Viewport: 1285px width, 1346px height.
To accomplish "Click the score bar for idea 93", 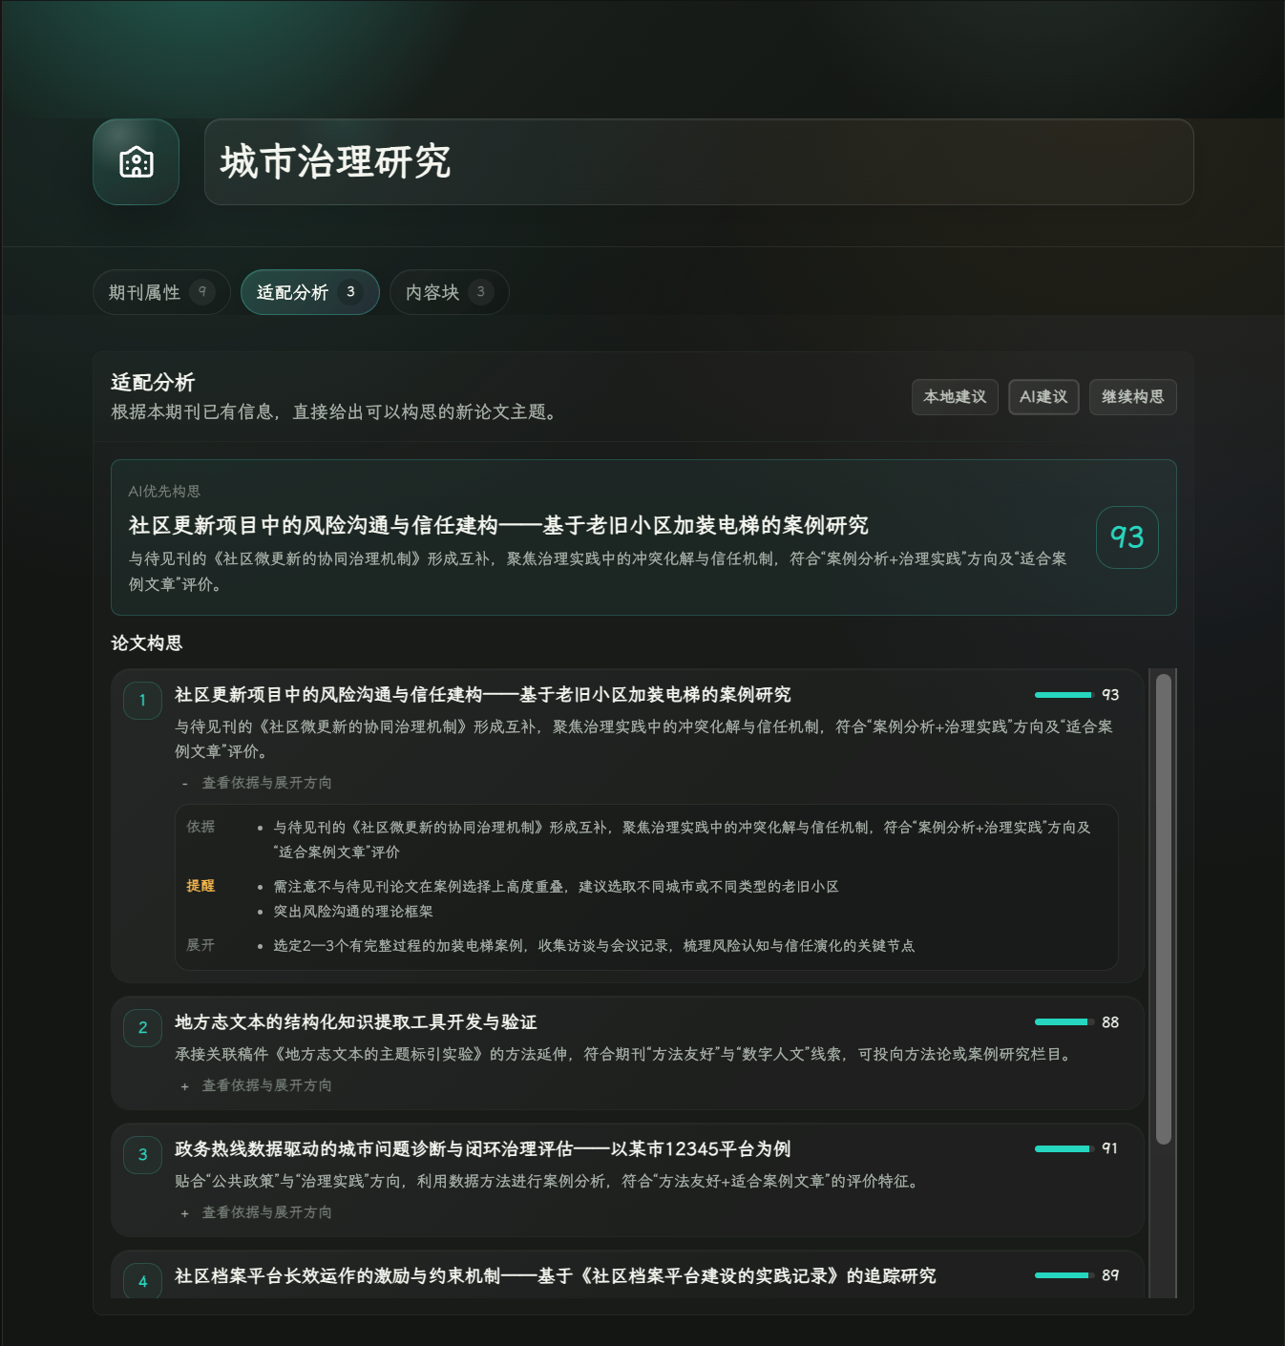I will 1064,695.
